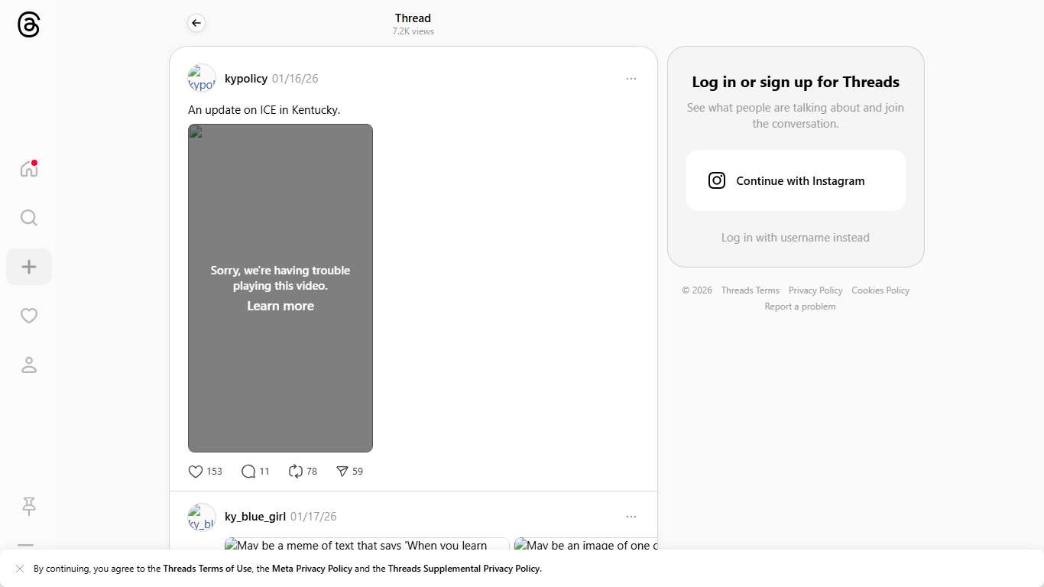Go back using the arrow button
This screenshot has height=587, width=1044.
point(196,24)
